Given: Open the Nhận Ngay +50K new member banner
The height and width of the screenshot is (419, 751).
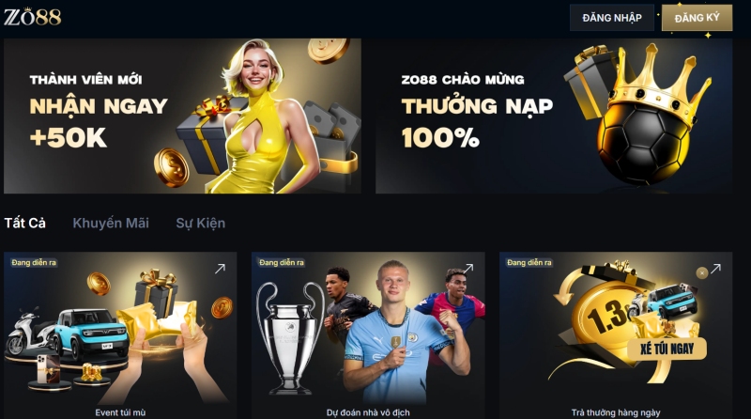Looking at the screenshot, I should [182, 116].
